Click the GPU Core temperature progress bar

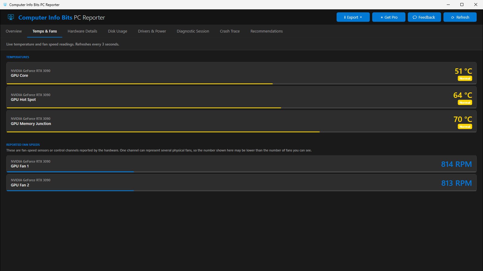(241, 84)
